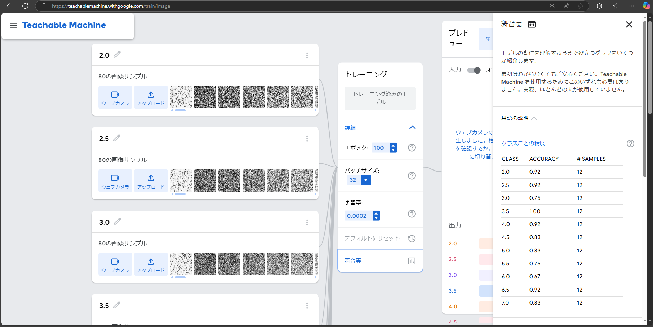Edit the 3.0 class name pencil
The image size is (653, 327).
tap(118, 221)
